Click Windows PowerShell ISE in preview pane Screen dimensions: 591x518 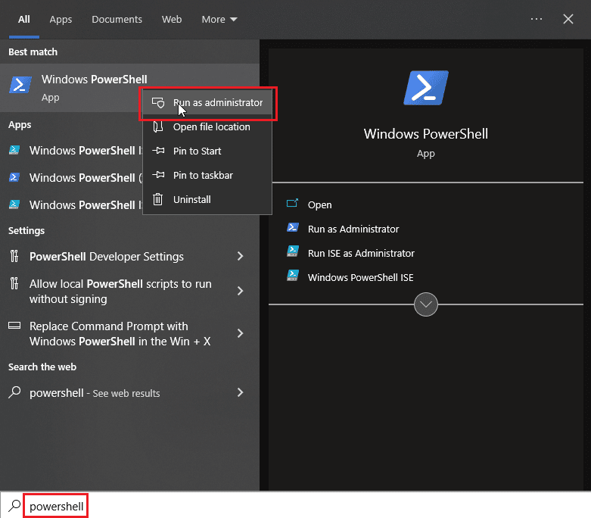[x=360, y=277]
